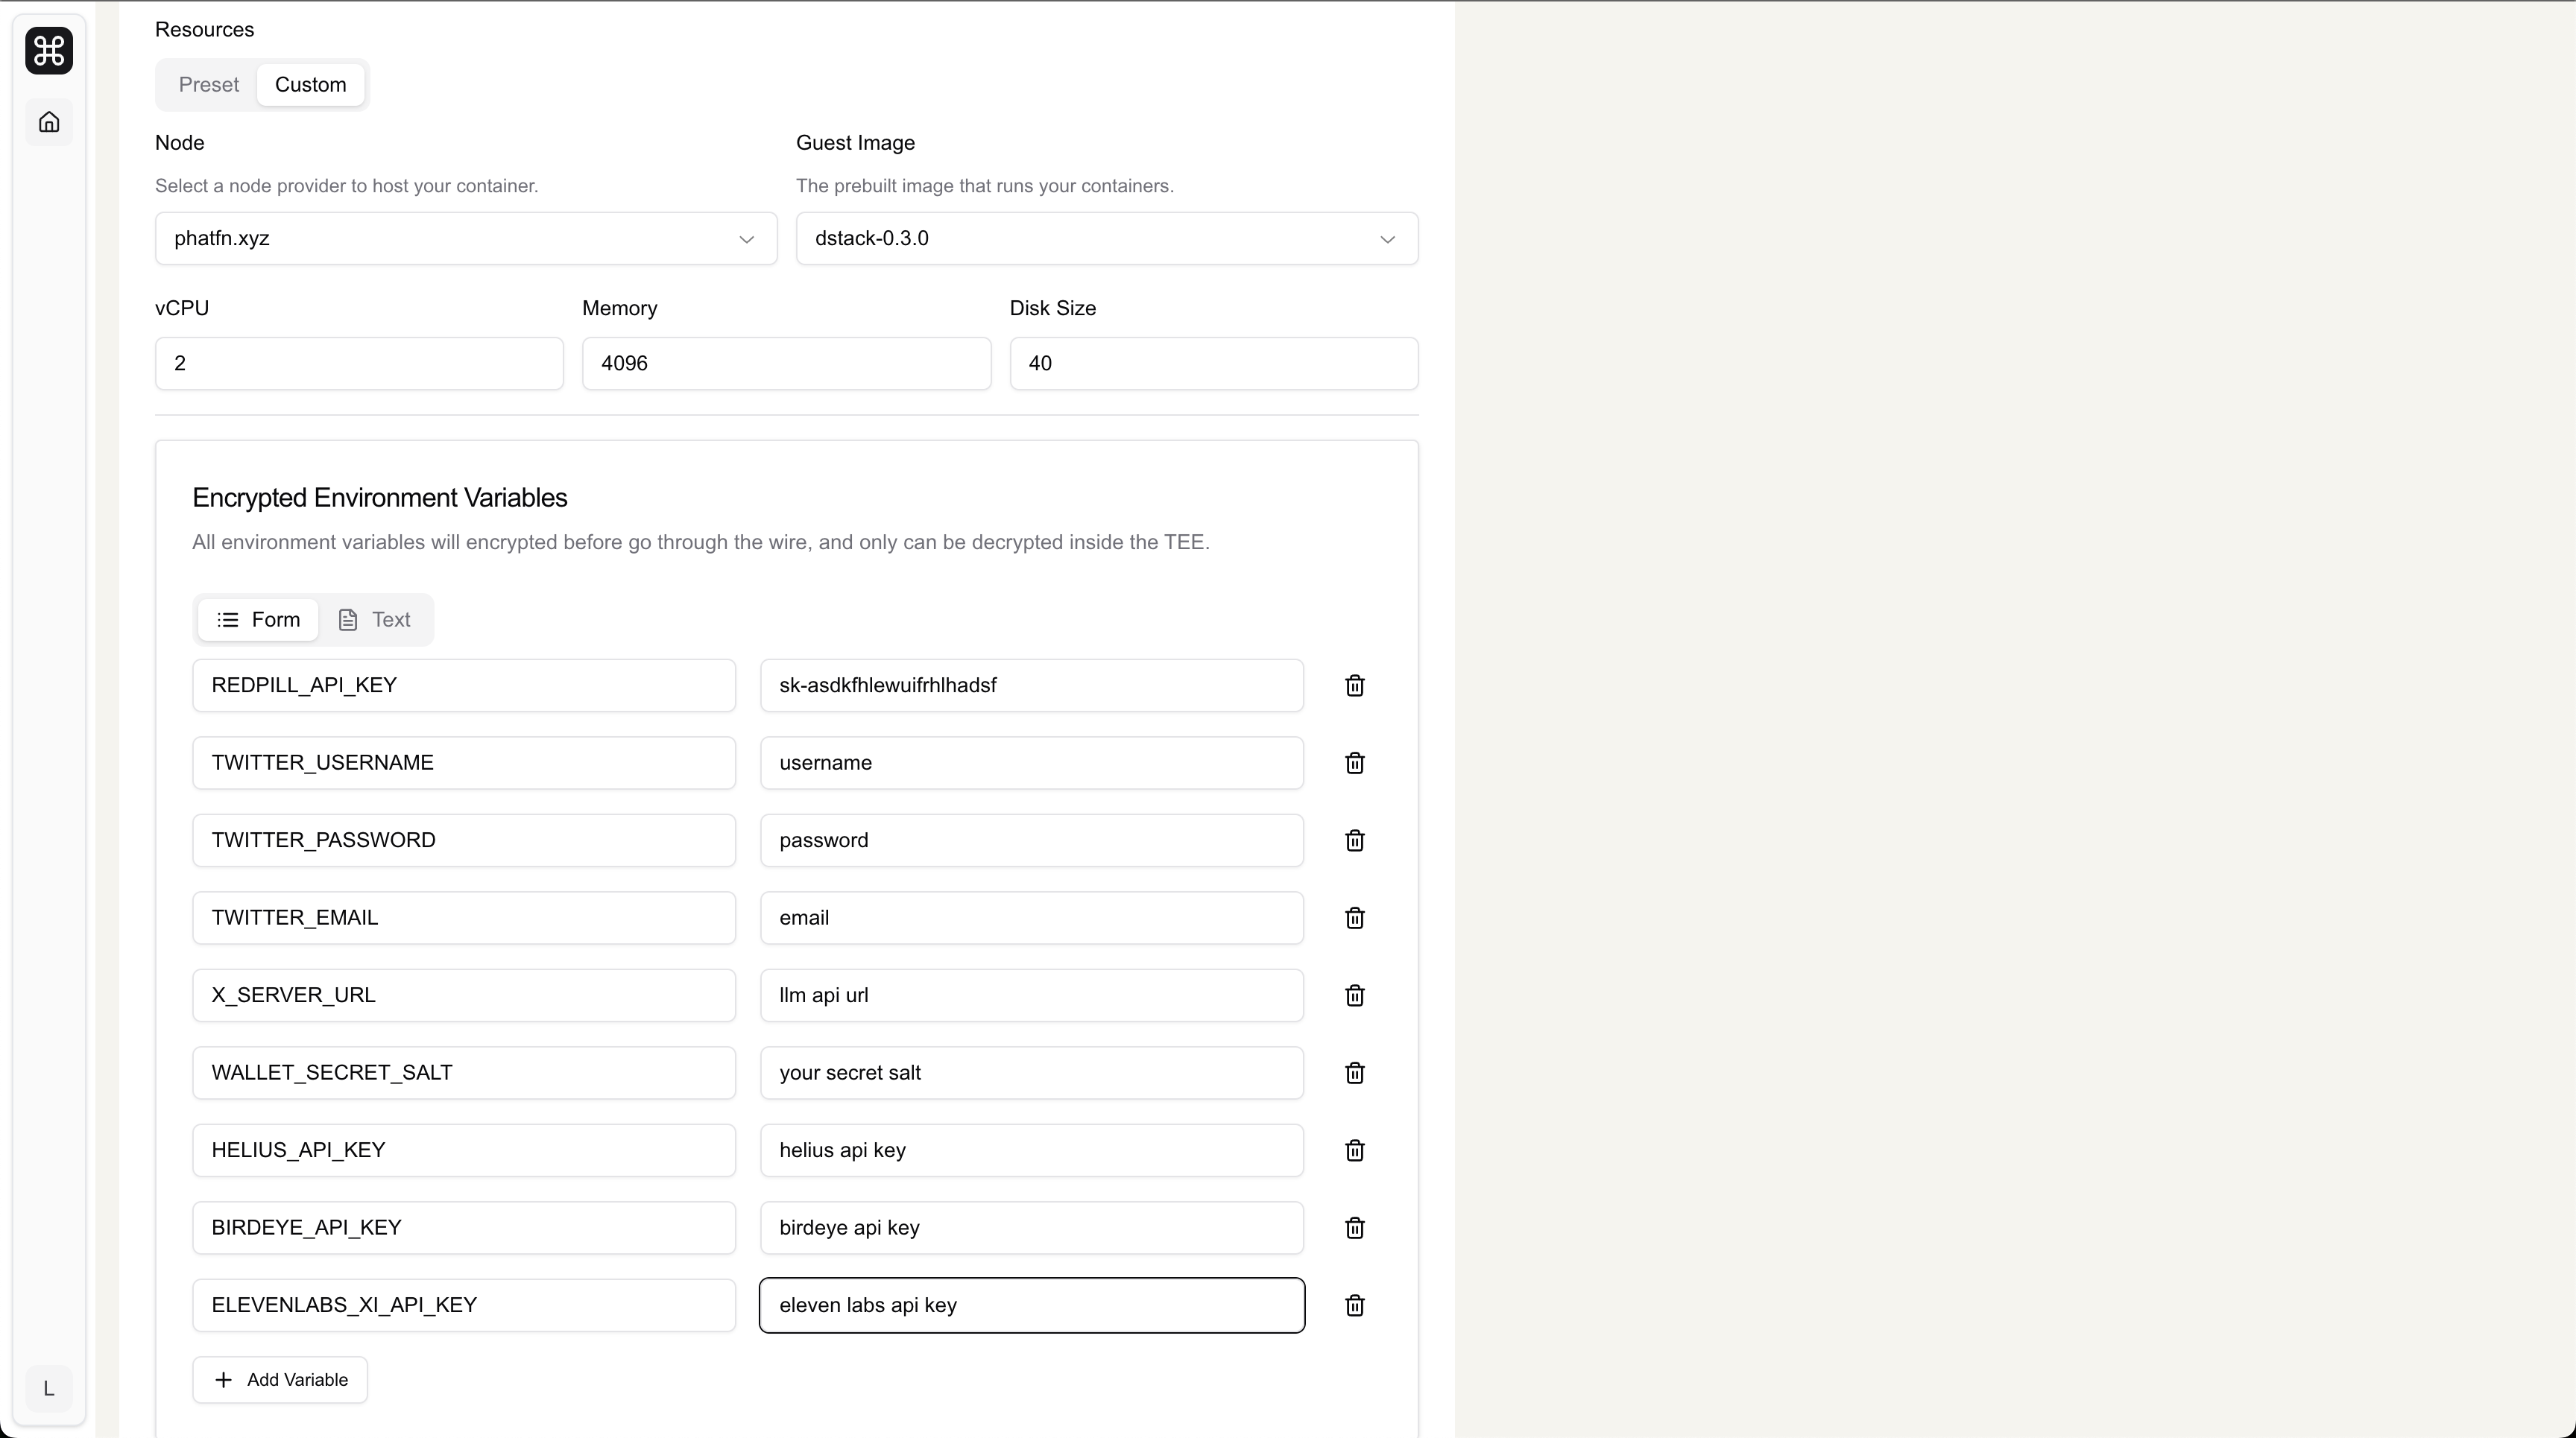
Task: Open the home icon in sidebar
Action: click(49, 122)
